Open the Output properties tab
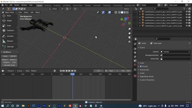Viewport: 192px width, 108px height. coord(135,53)
